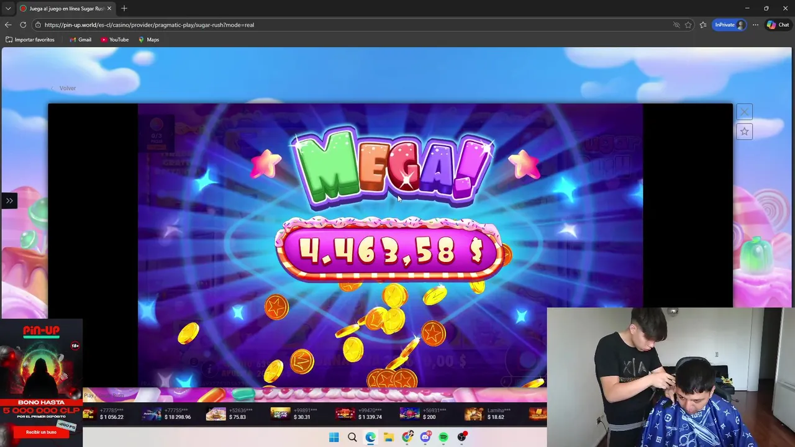The image size is (795, 447).
Task: Add game to favorites star button
Action: pyautogui.click(x=744, y=132)
